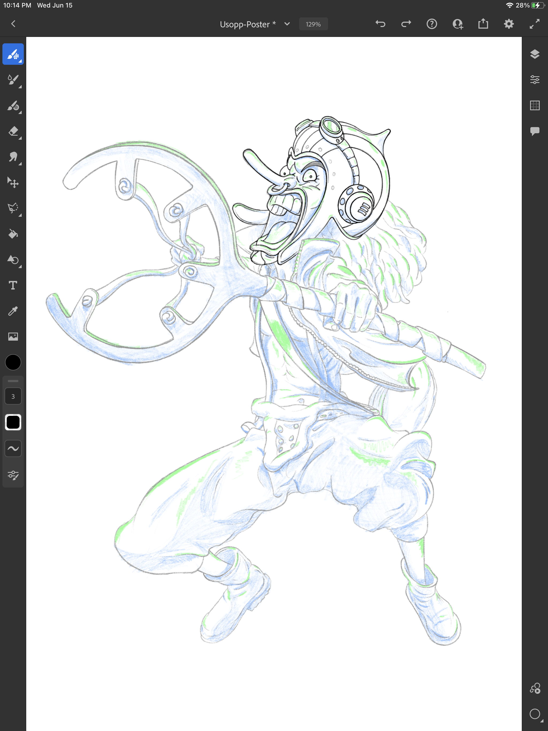548x731 pixels.
Task: Open the Share export menu
Action: coord(483,24)
